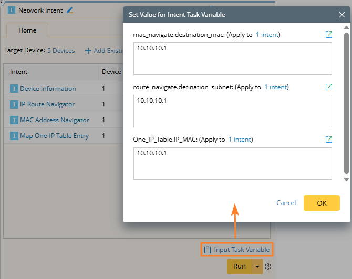352x279 pixels.
Task: Cancel the variable dialog
Action: [286, 203]
